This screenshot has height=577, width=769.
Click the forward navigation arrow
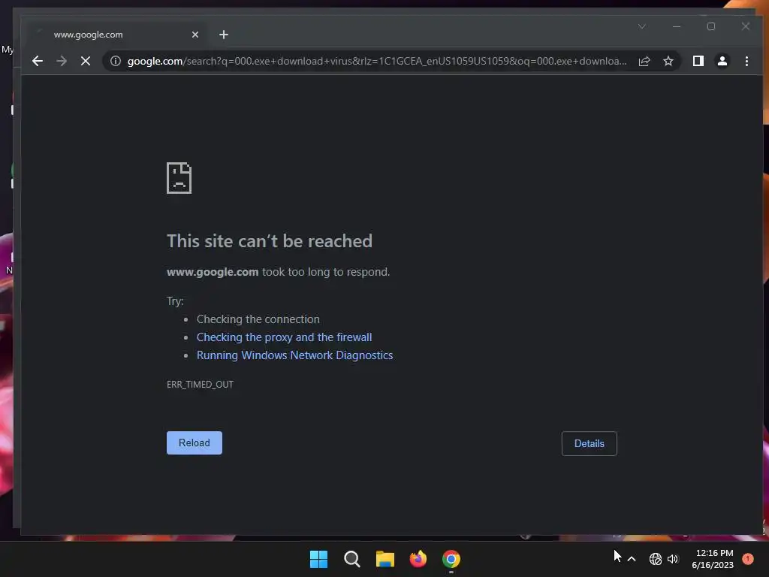click(62, 61)
